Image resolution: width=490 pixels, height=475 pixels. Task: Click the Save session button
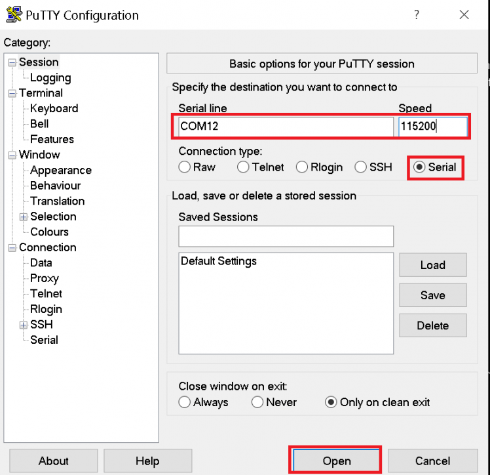(432, 295)
